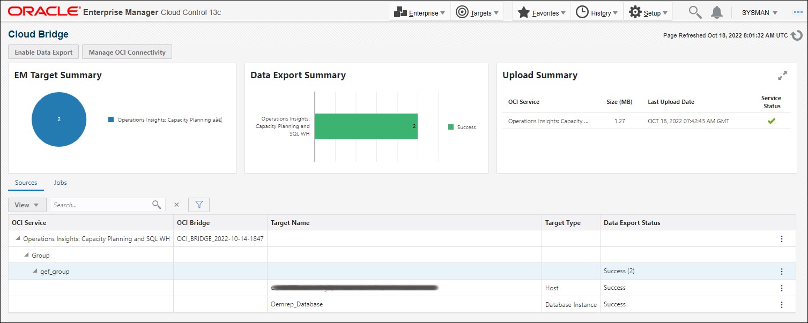
Task: Open the SYSMAN user dropdown
Action: 760,13
